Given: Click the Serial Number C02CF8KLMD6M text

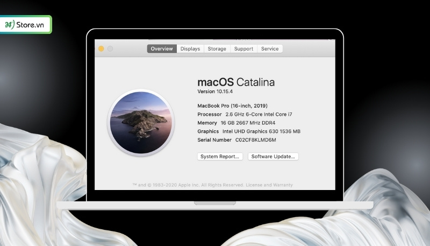Looking at the screenshot, I should click(236, 140).
